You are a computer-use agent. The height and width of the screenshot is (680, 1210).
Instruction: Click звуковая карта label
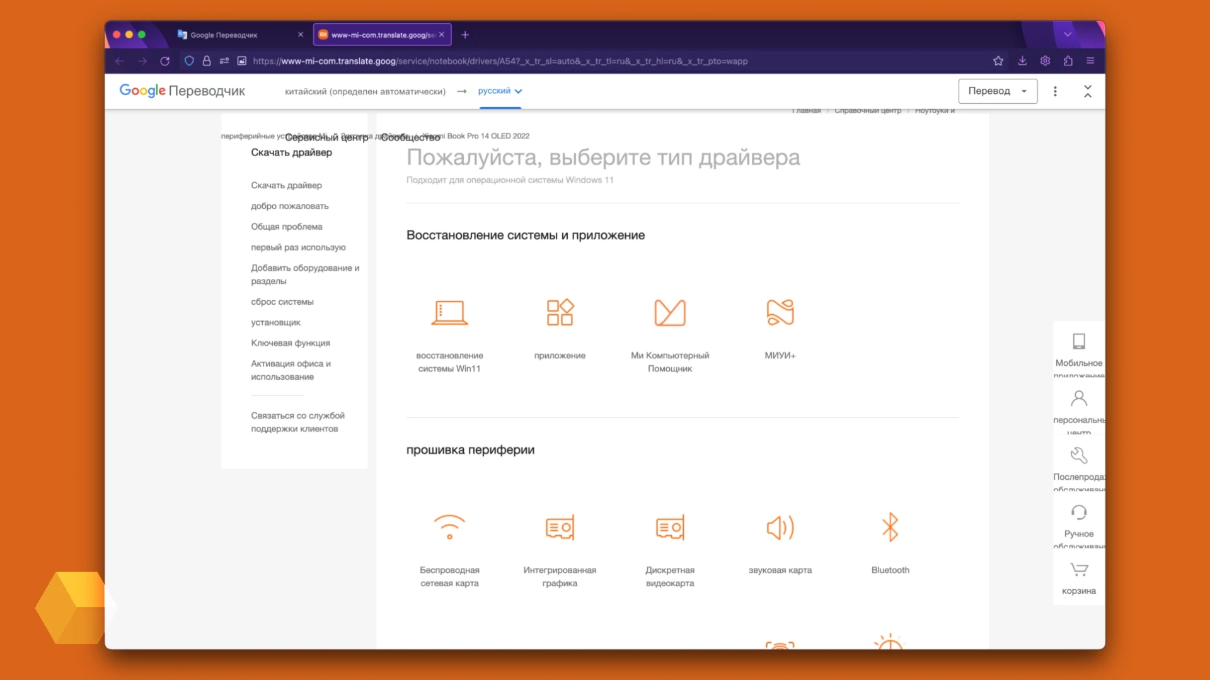tap(780, 570)
